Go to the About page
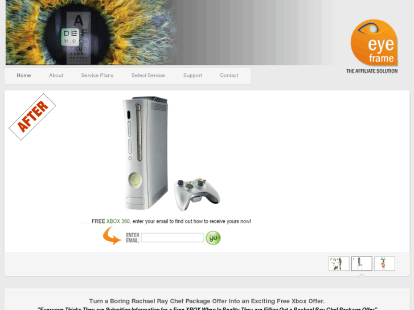This screenshot has width=414, height=310. [x=56, y=76]
